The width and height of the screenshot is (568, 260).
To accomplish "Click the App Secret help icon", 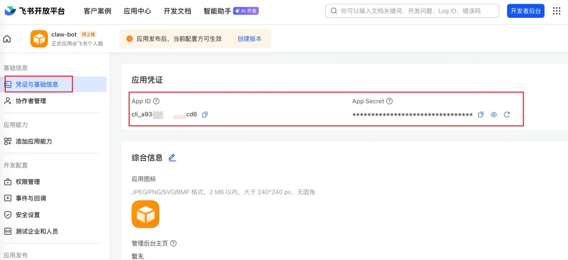I will [389, 101].
